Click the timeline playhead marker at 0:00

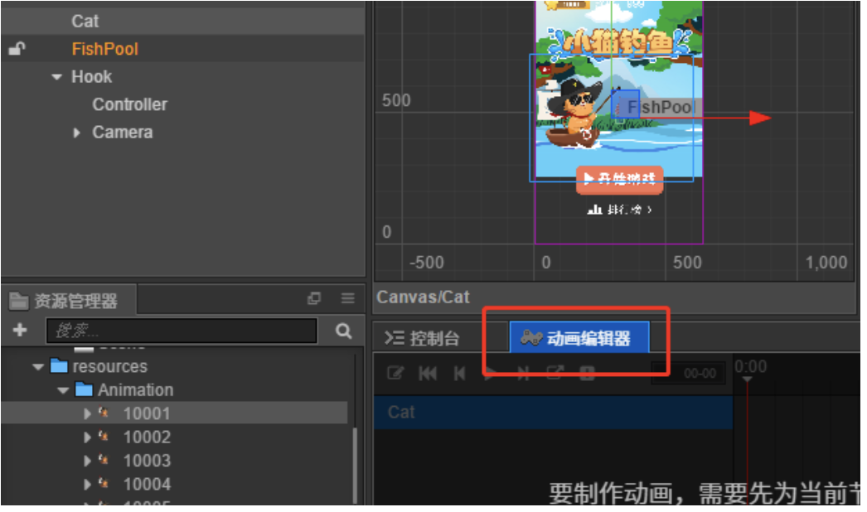pyautogui.click(x=747, y=379)
